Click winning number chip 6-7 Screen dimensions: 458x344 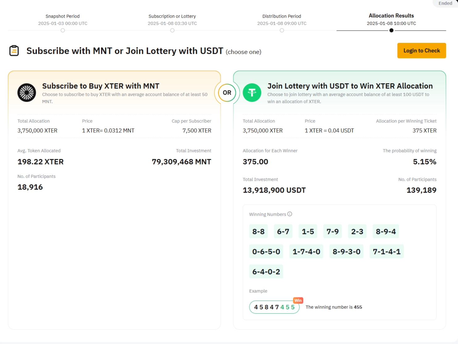tap(283, 231)
